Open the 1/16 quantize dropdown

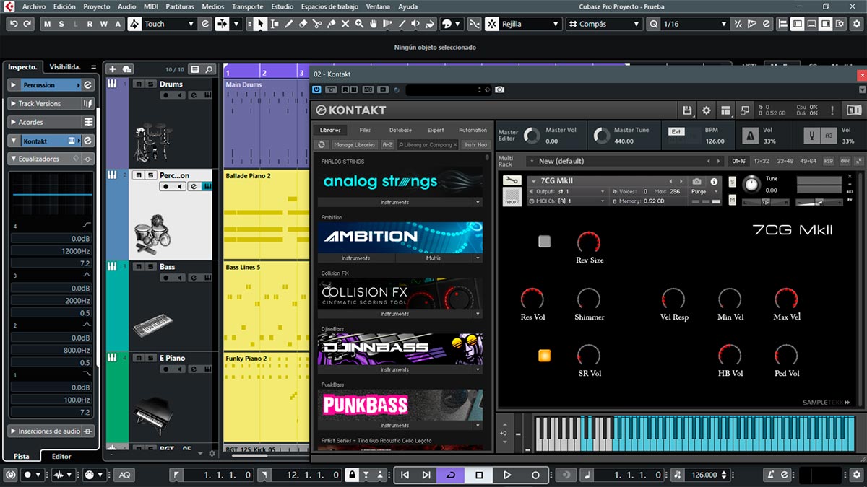694,24
